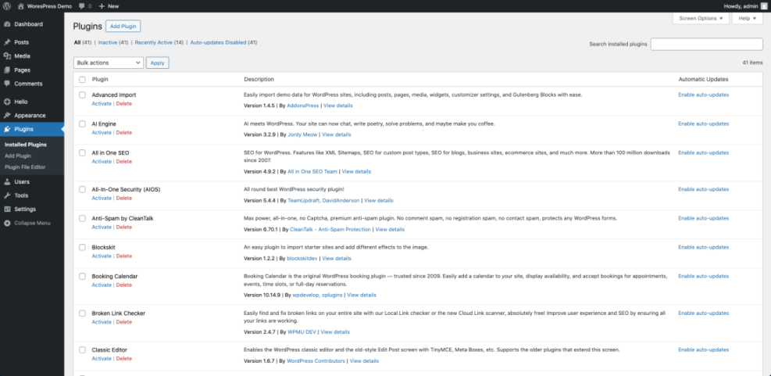This screenshot has width=771, height=376.
Task: Open Installed Plugins submenu item
Action: point(26,145)
